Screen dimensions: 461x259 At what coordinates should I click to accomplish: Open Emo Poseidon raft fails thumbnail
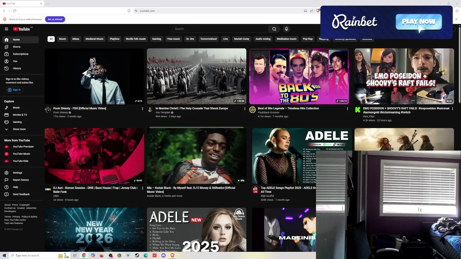[404, 76]
